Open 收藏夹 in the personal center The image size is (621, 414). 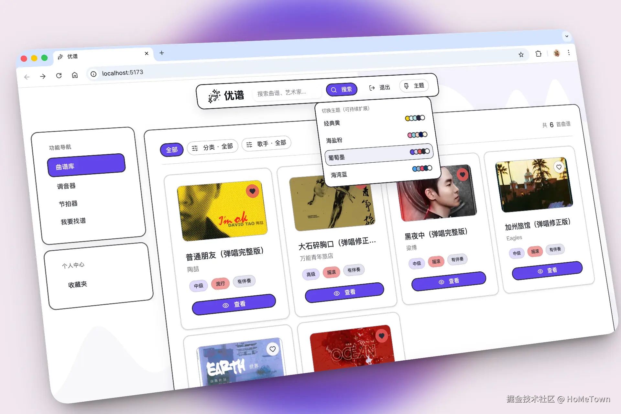pyautogui.click(x=77, y=284)
